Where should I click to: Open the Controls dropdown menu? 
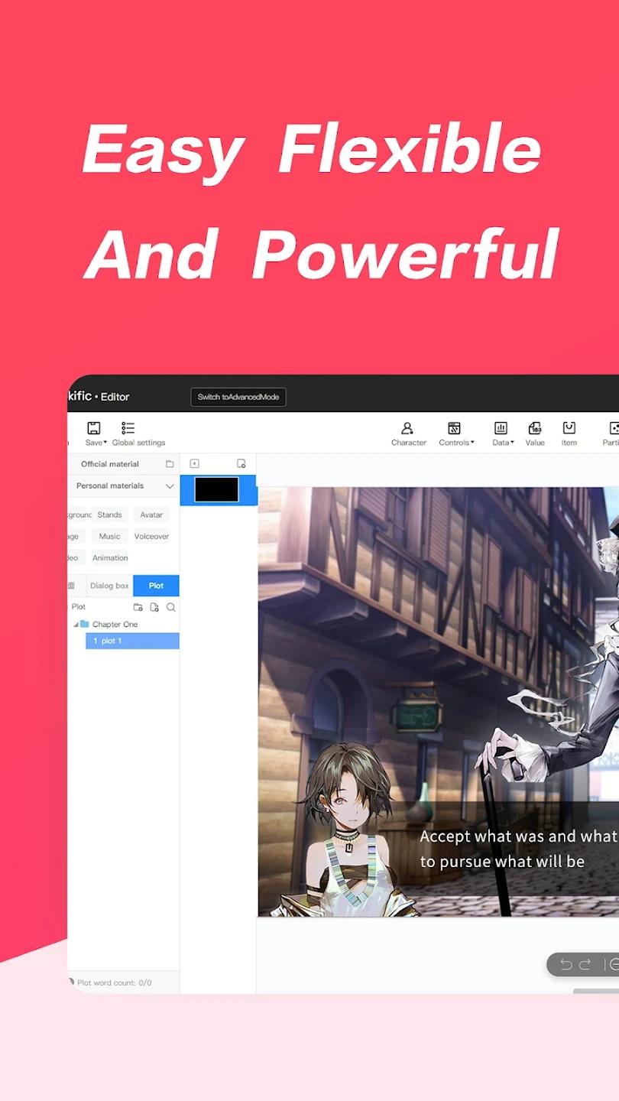[x=455, y=433]
